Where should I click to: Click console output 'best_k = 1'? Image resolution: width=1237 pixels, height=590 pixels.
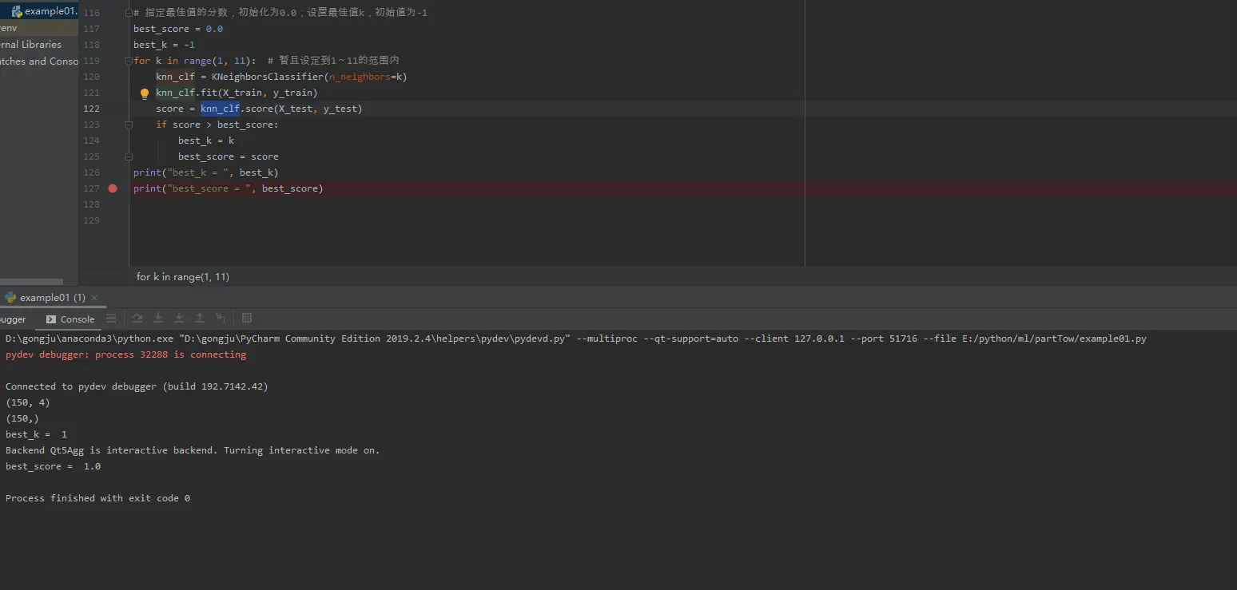coord(37,434)
